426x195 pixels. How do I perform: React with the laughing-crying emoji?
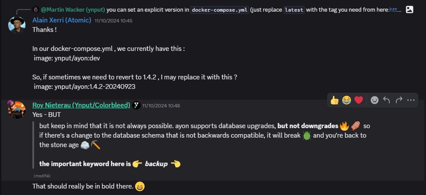click(347, 100)
